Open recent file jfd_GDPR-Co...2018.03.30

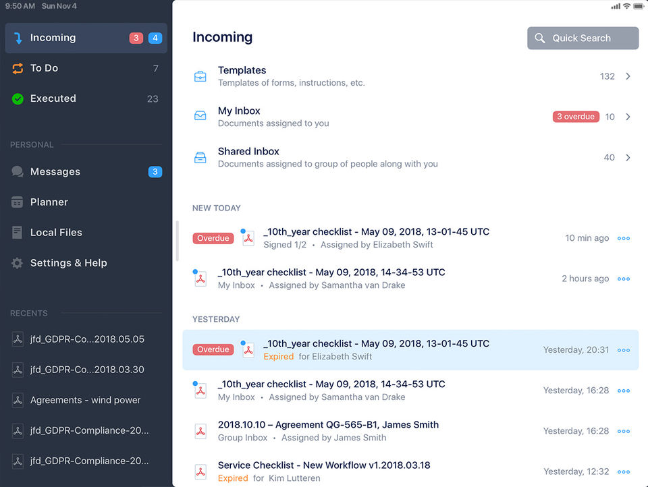86,370
